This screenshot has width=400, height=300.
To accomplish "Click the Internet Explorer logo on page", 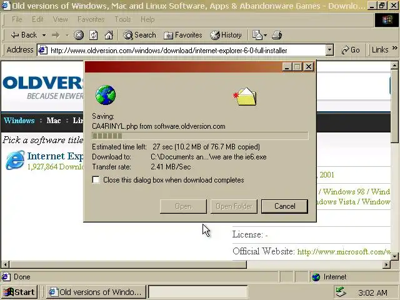I will click(x=15, y=161).
